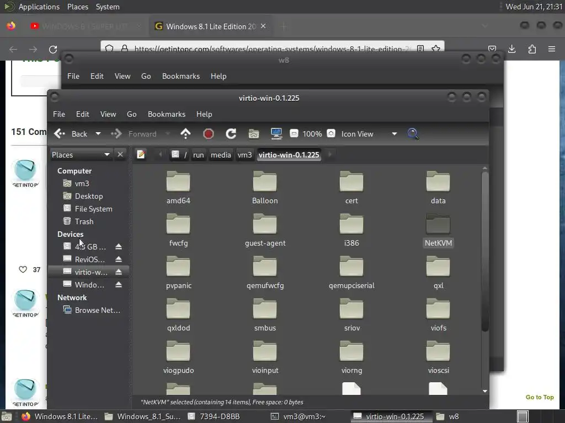Open the Computer location icon
The height and width of the screenshot is (423, 565).
276,134
